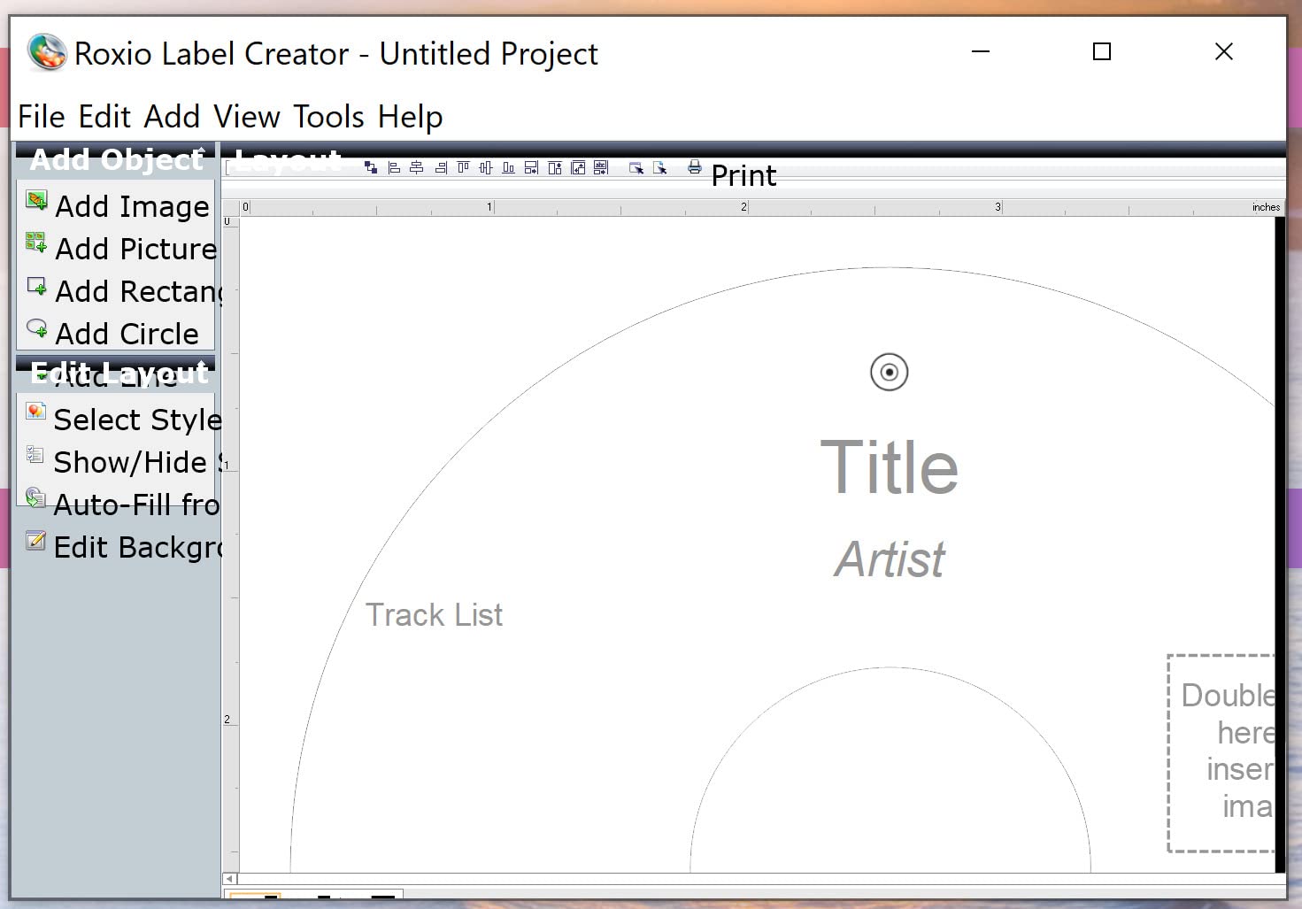The image size is (1302, 909).
Task: Click the make same size toolbar icon
Action: pyautogui.click(x=578, y=167)
